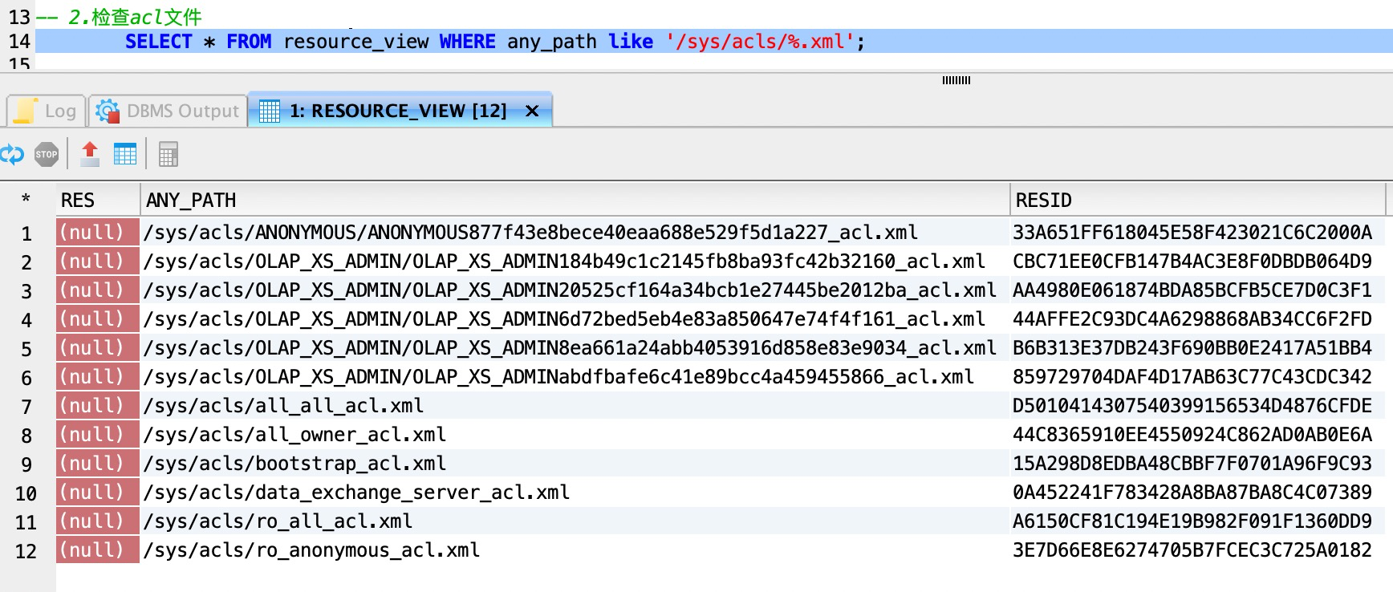The image size is (1393, 592).
Task: Click the Log tab note icon
Action: point(26,111)
